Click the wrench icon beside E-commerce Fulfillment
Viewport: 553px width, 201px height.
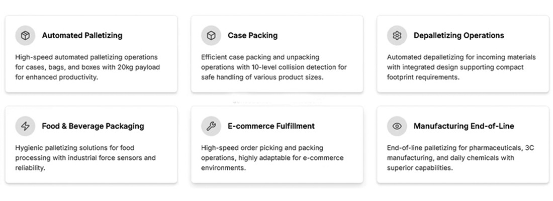pyautogui.click(x=211, y=126)
